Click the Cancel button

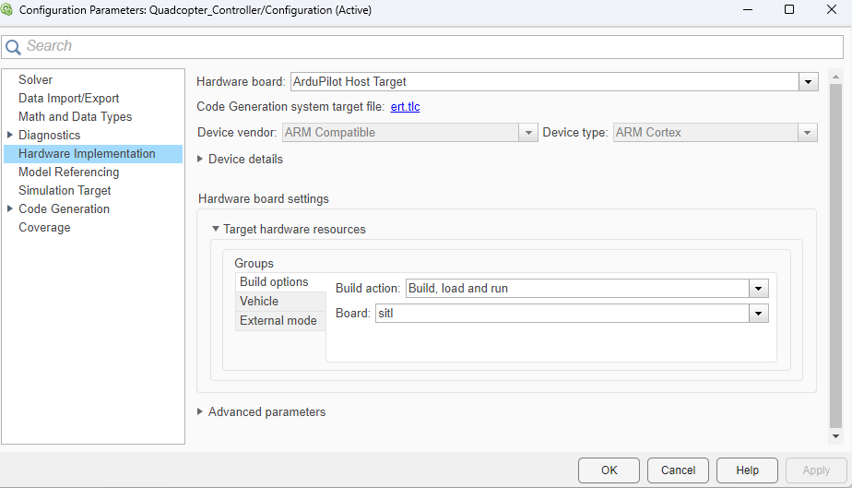pos(678,470)
